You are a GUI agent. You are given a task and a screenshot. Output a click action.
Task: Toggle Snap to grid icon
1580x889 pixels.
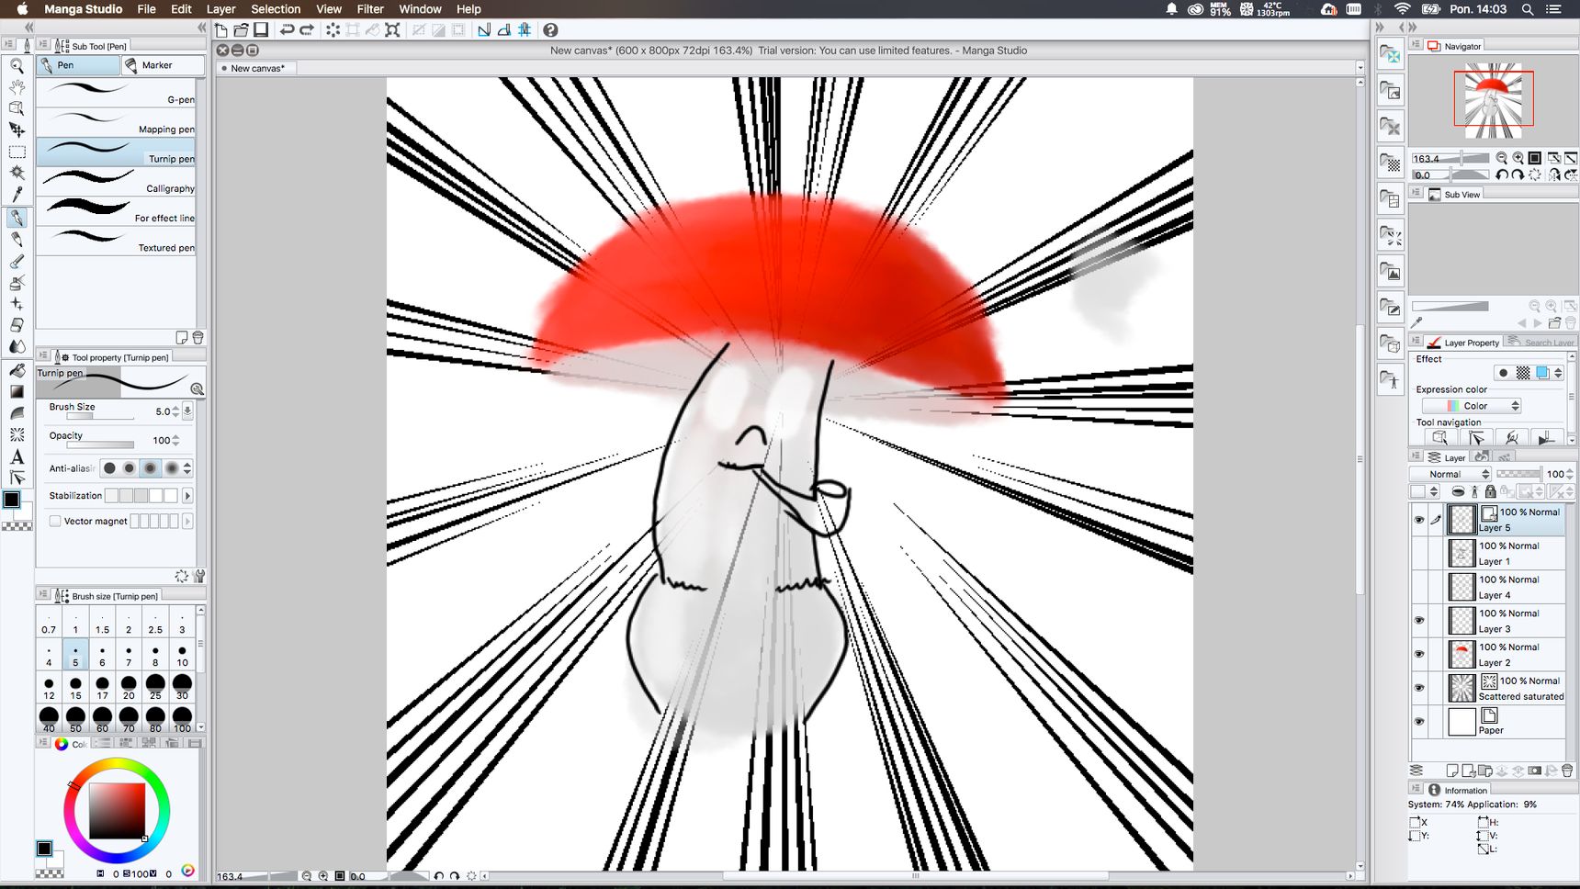(525, 30)
